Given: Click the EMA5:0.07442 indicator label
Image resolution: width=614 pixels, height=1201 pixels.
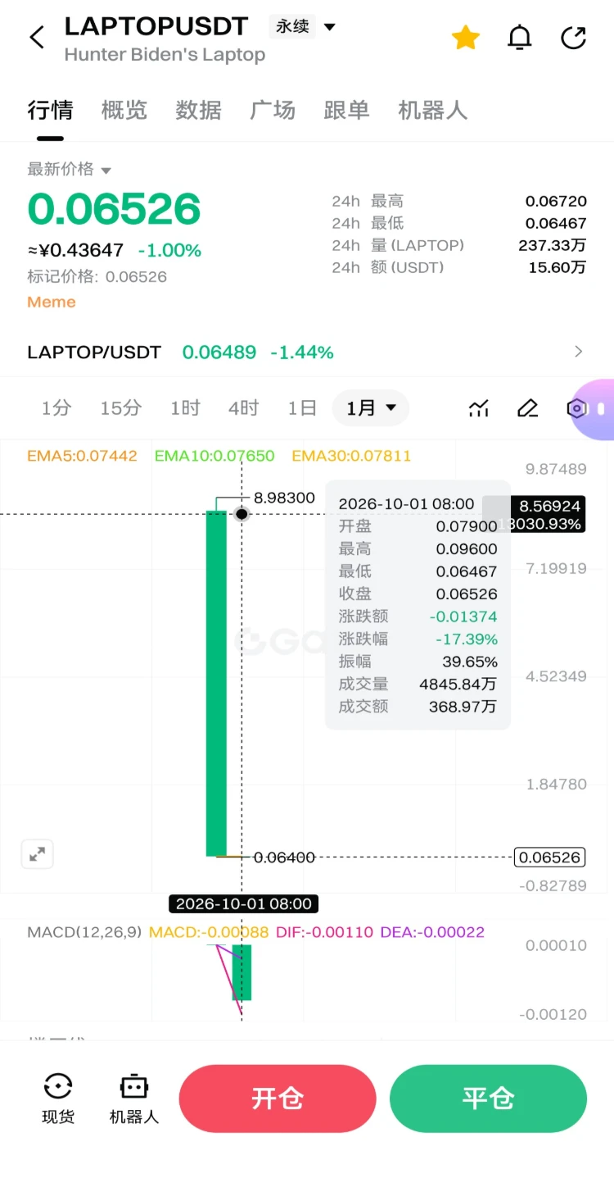Looking at the screenshot, I should coord(82,456).
